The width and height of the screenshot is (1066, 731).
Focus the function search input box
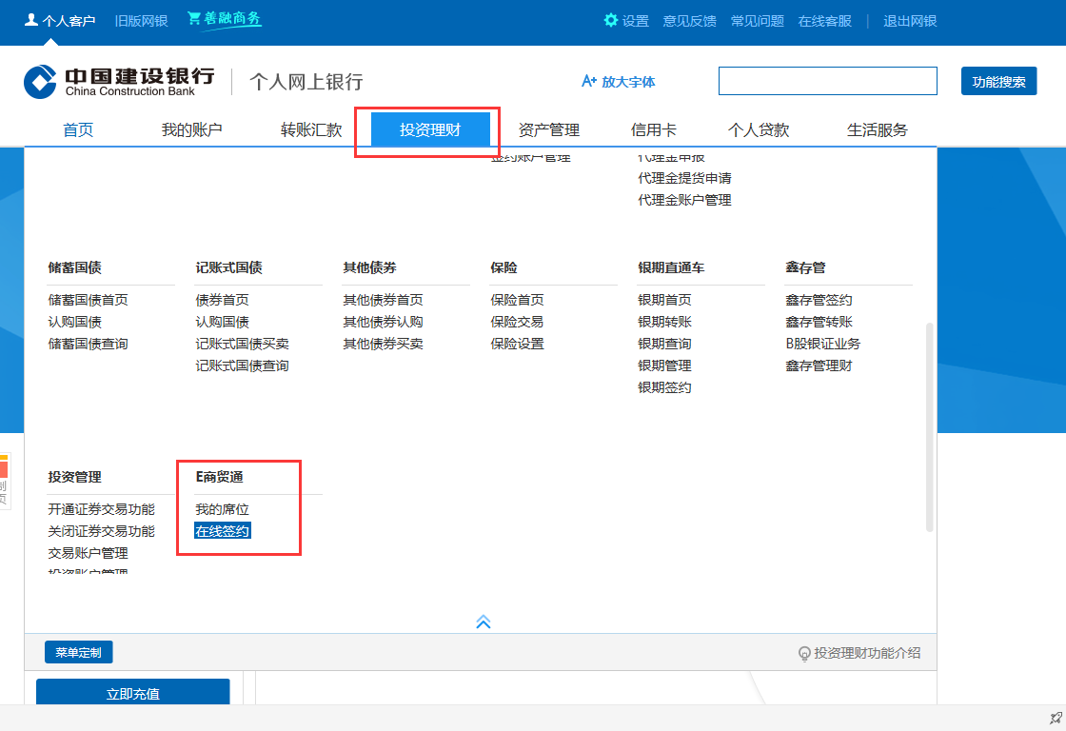[827, 81]
